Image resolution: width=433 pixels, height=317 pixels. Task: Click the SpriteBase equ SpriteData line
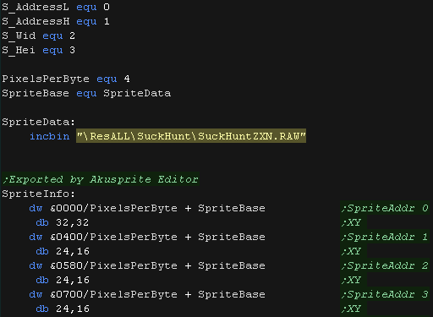(86, 93)
